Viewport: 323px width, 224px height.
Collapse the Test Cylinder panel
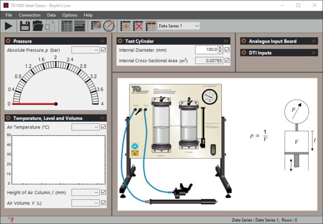click(226, 41)
